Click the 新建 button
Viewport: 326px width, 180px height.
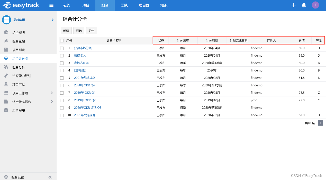click(66, 30)
